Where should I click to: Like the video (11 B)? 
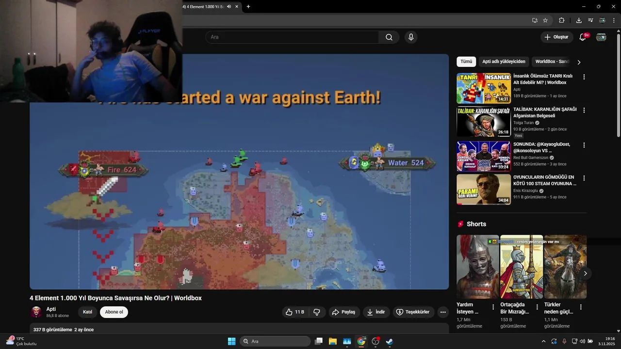tap(295, 312)
